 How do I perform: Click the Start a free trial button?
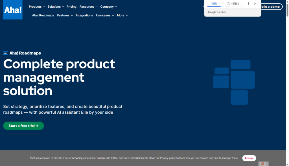tap(23, 126)
